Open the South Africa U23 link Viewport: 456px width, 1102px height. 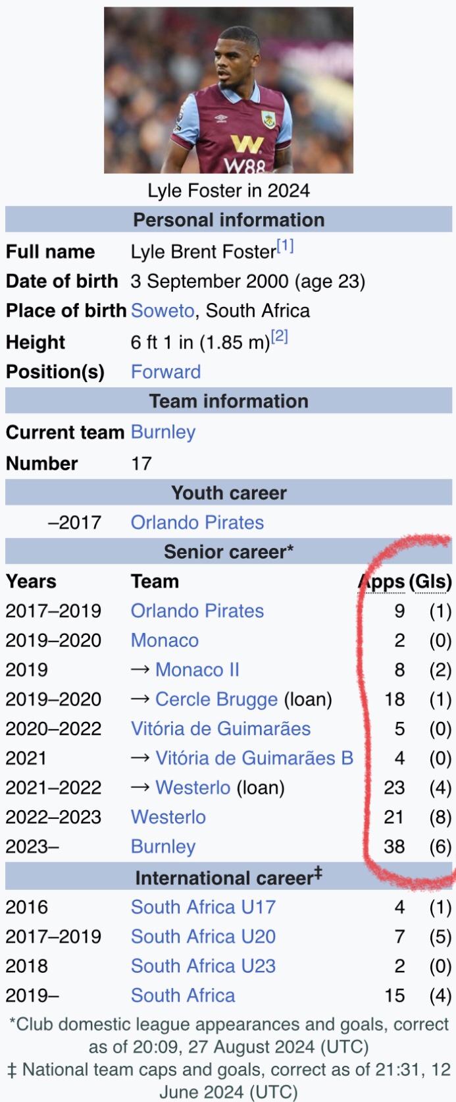(203, 966)
